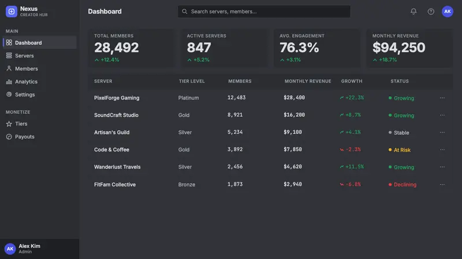Click the AK avatar in the top bar

pos(447,12)
